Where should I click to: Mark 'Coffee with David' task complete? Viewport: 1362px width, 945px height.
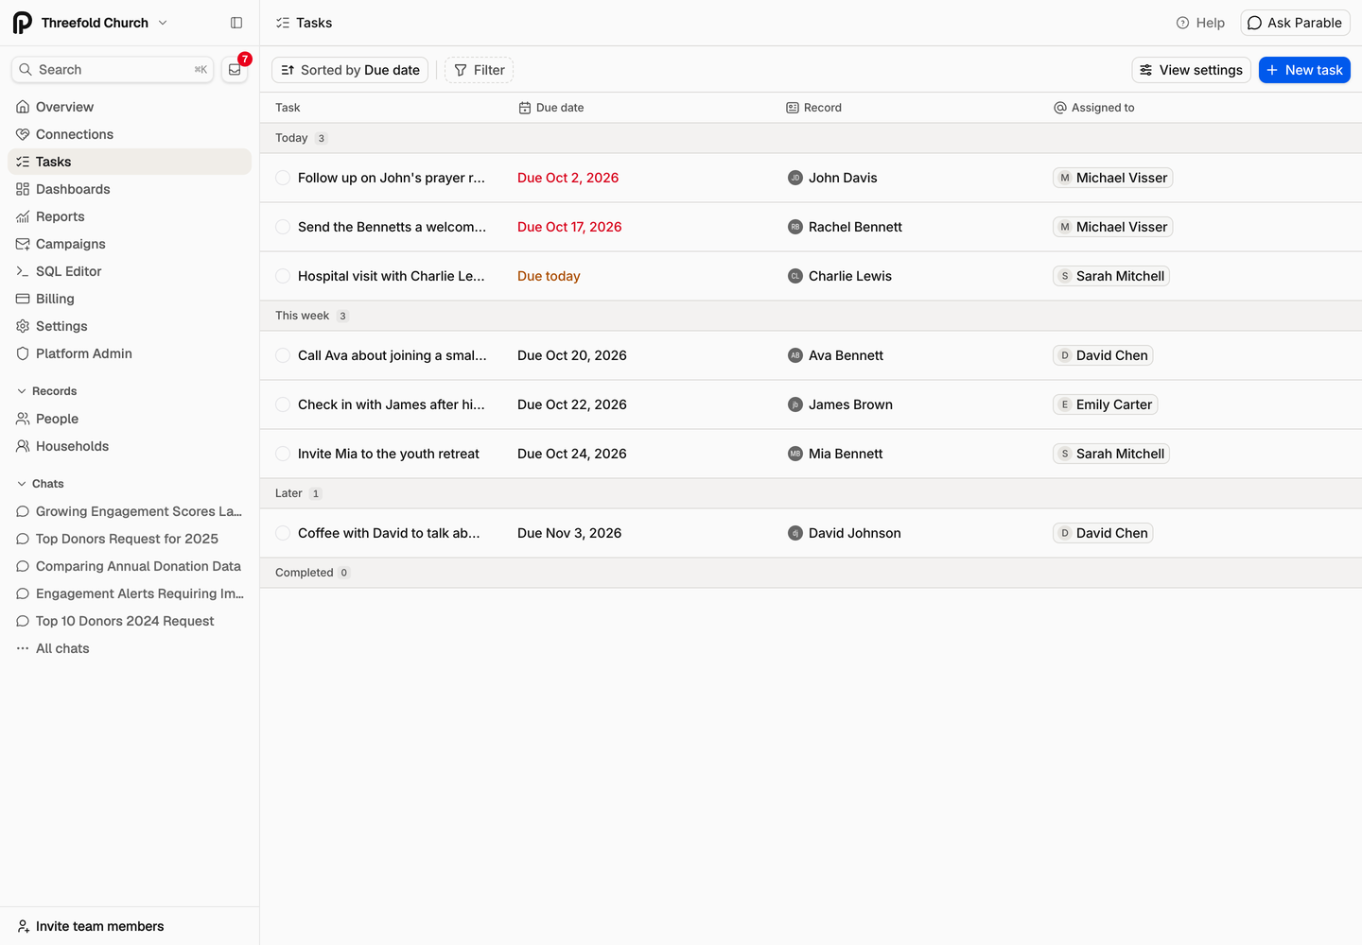(283, 533)
